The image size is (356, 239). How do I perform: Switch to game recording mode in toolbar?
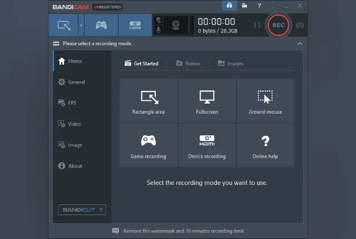coord(101,25)
